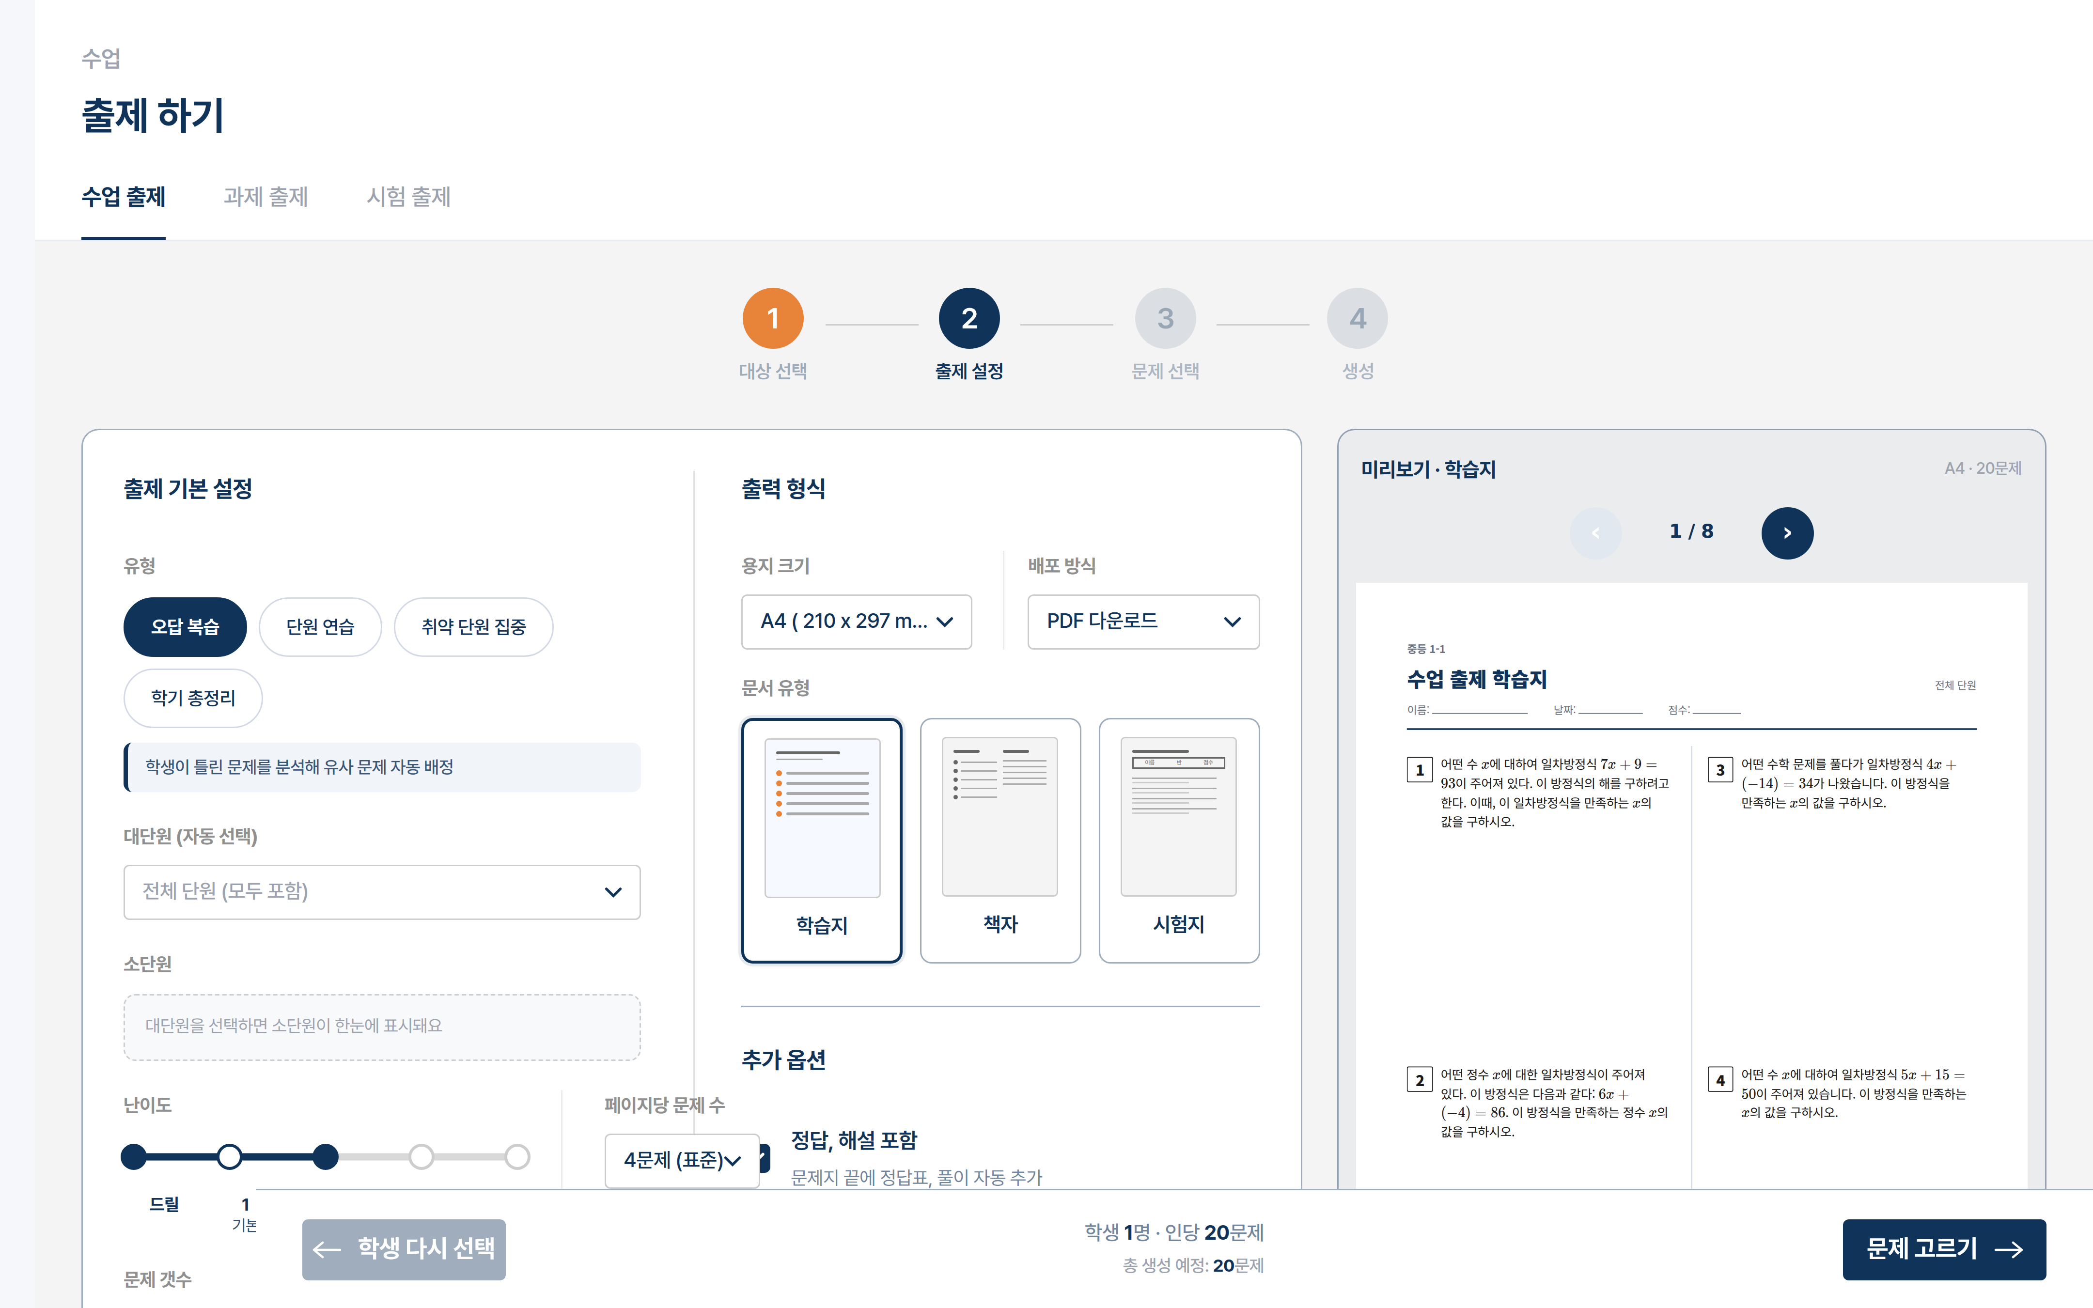Choose the 책자 document type card
2093x1308 pixels.
(1000, 840)
